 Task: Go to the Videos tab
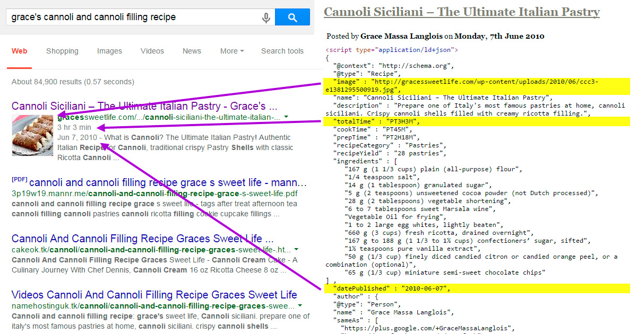coord(152,51)
